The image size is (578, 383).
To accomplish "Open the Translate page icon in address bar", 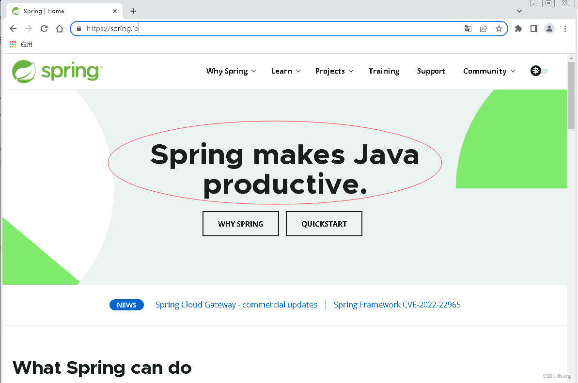I will pyautogui.click(x=468, y=29).
